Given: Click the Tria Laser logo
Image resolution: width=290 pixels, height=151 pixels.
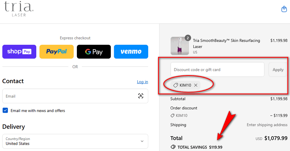Looking at the screenshot, I should click(x=19, y=9).
